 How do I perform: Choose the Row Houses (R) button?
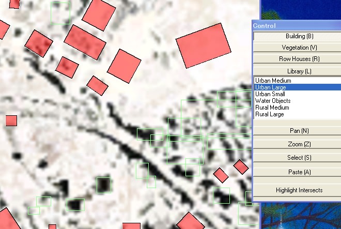298,59
